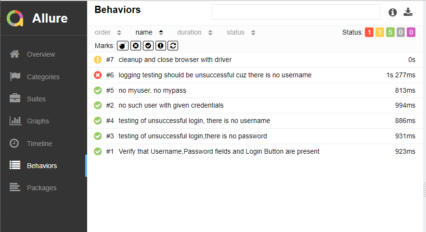Switch to the Packages tab
The height and width of the screenshot is (232, 426).
coord(41,188)
